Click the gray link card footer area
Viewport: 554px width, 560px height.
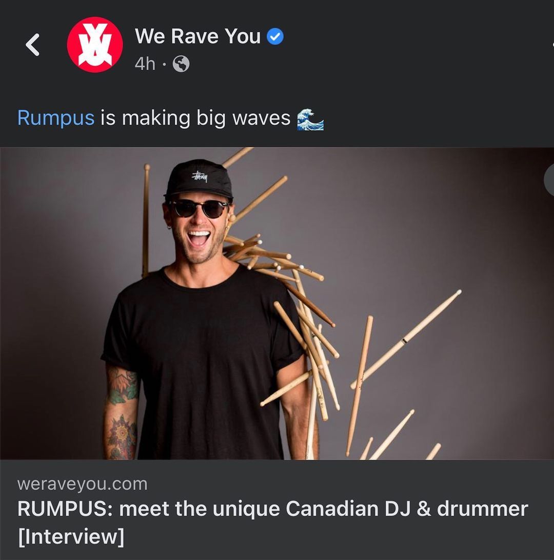[277, 510]
